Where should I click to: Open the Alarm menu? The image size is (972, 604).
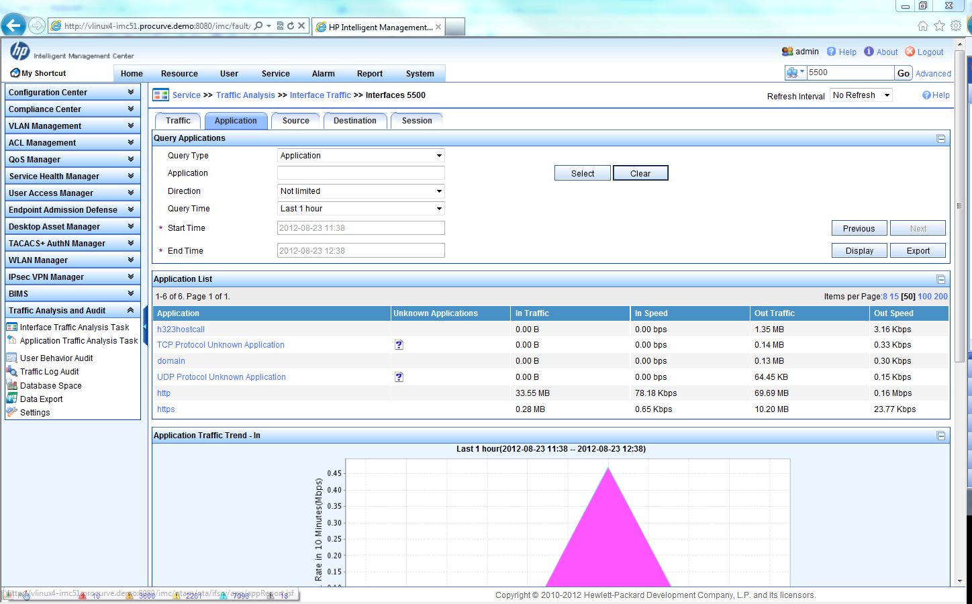[324, 74]
